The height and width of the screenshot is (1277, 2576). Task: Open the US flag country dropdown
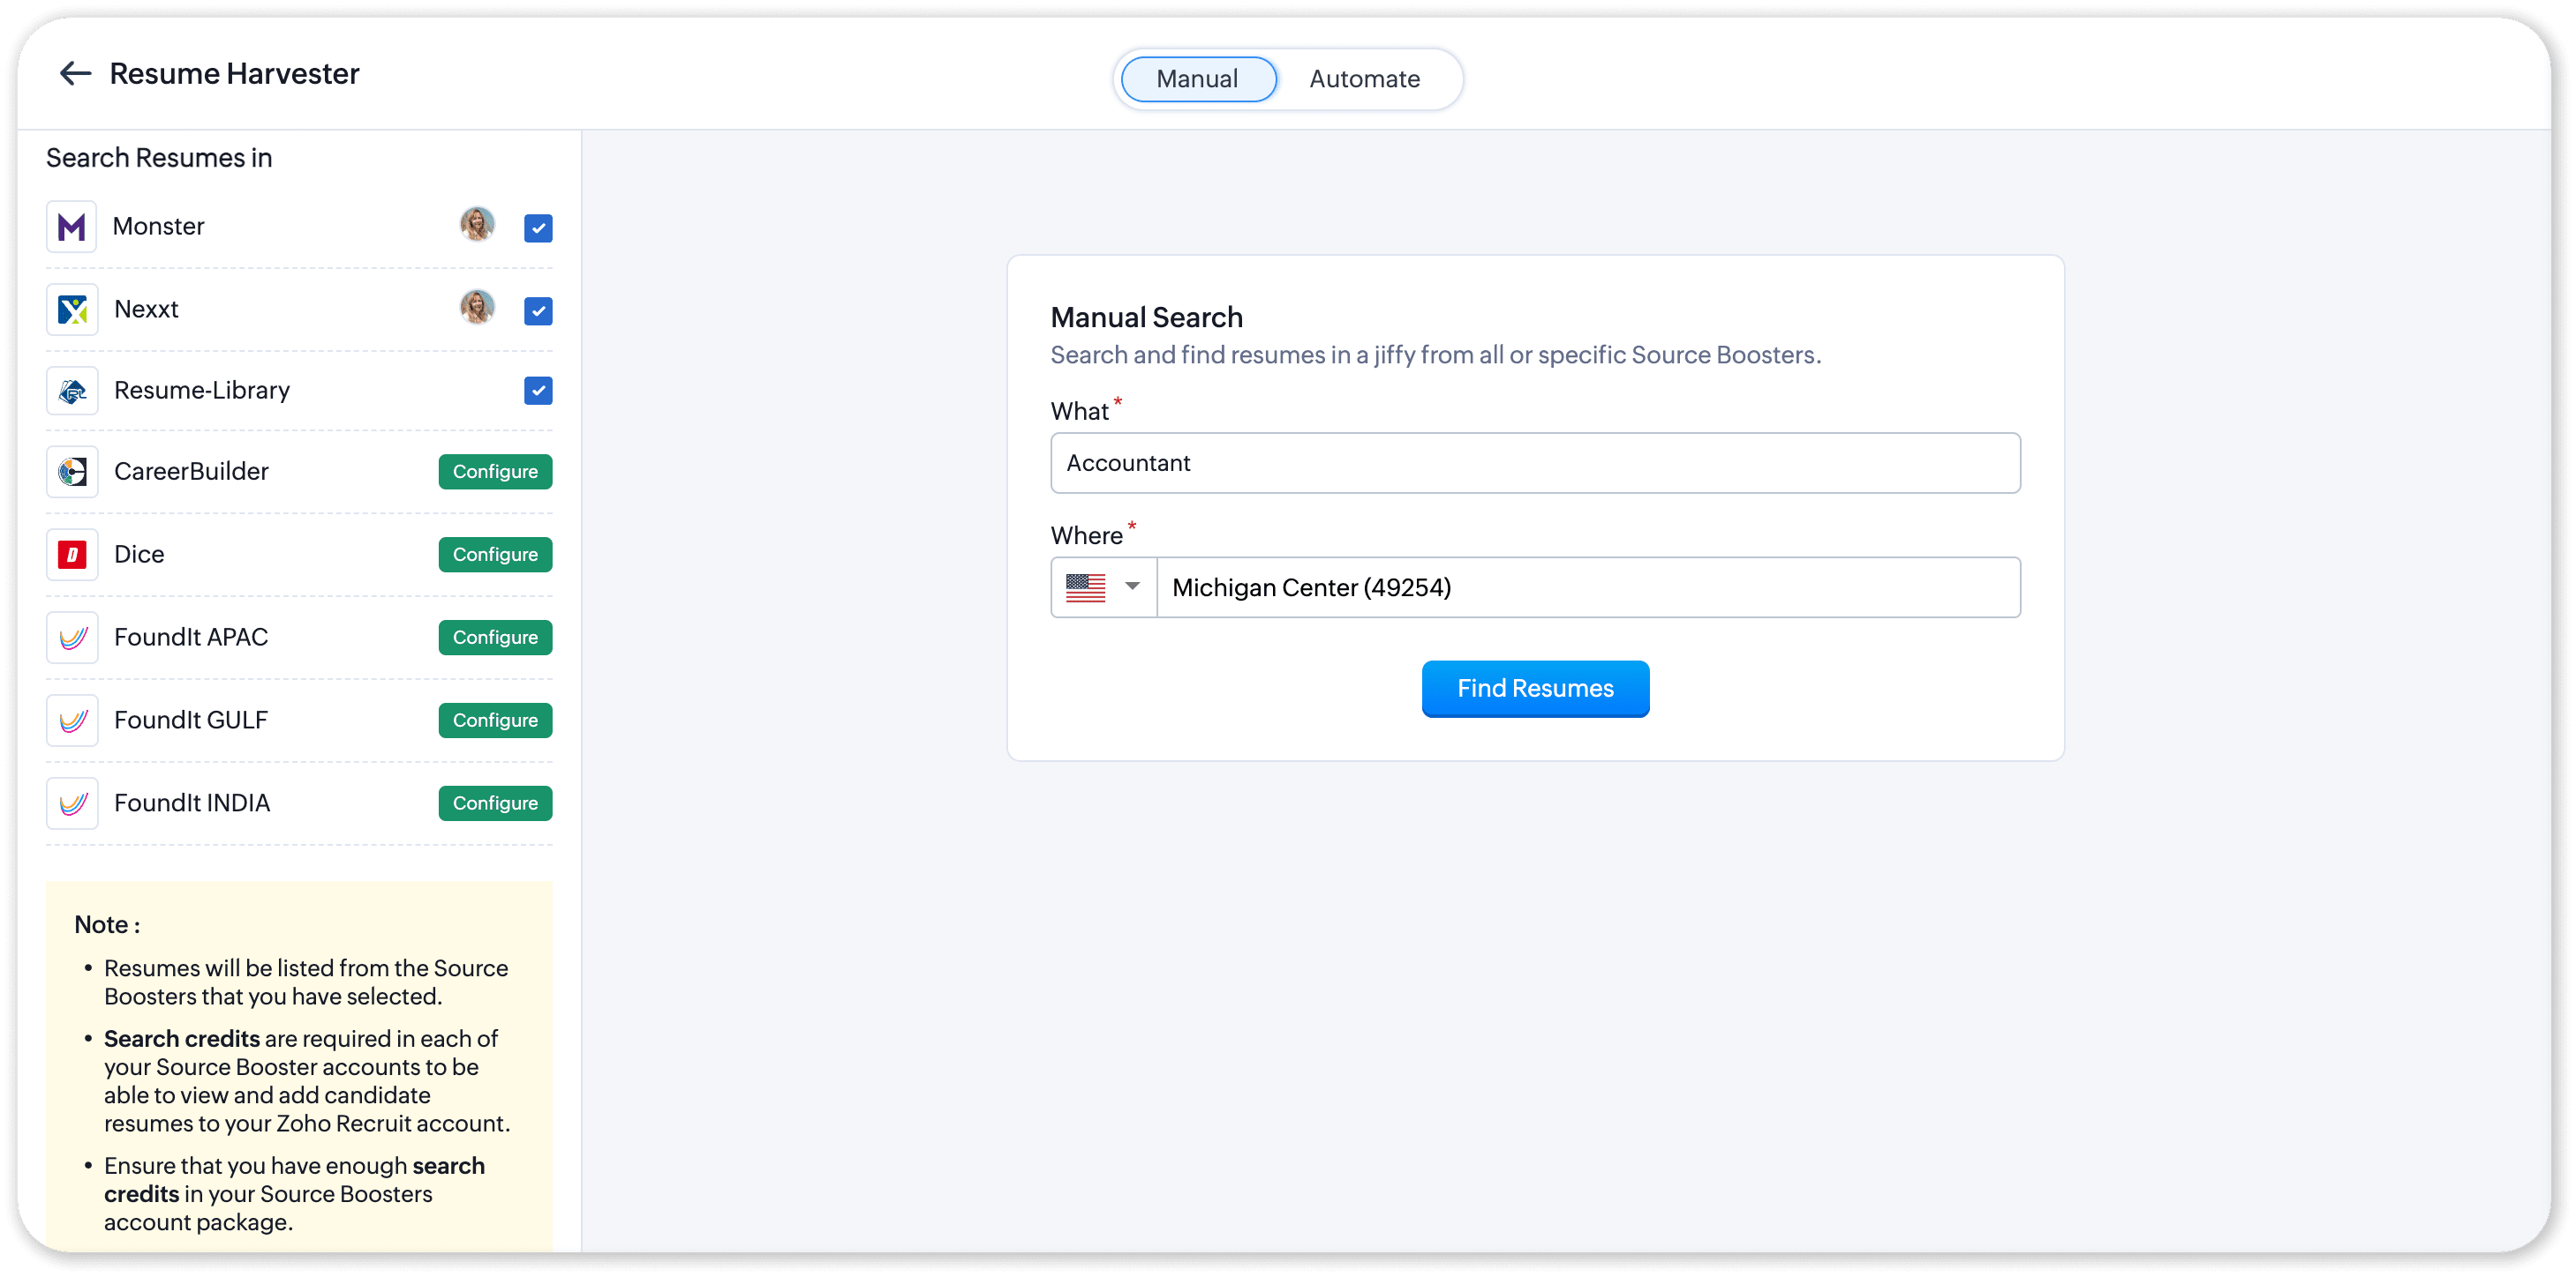(x=1103, y=587)
